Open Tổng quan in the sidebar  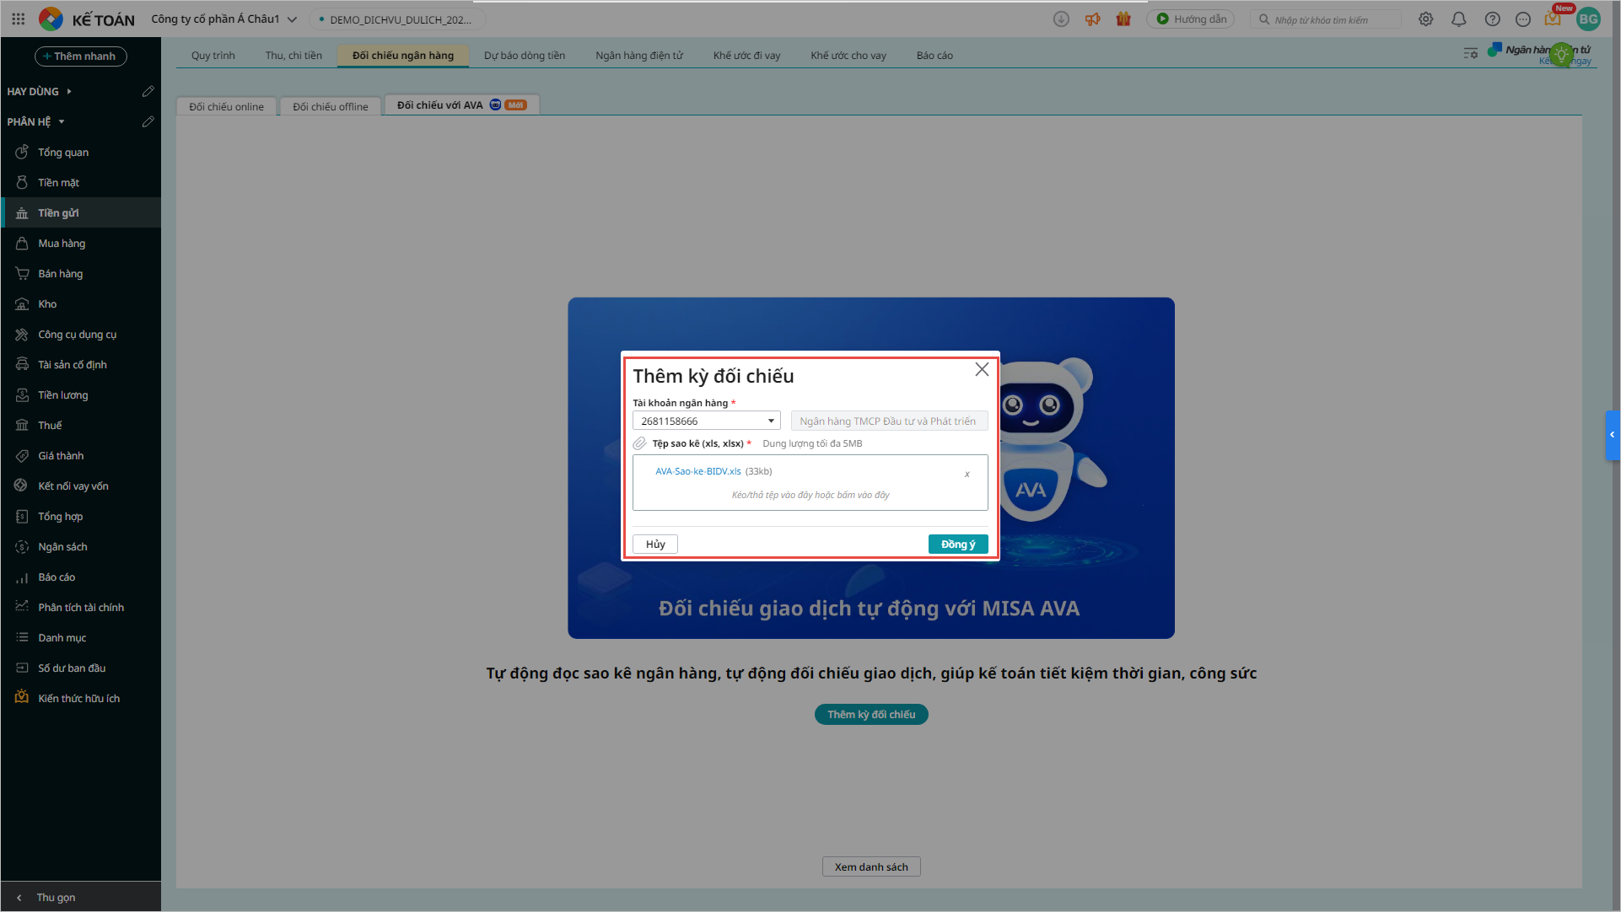pos(81,152)
